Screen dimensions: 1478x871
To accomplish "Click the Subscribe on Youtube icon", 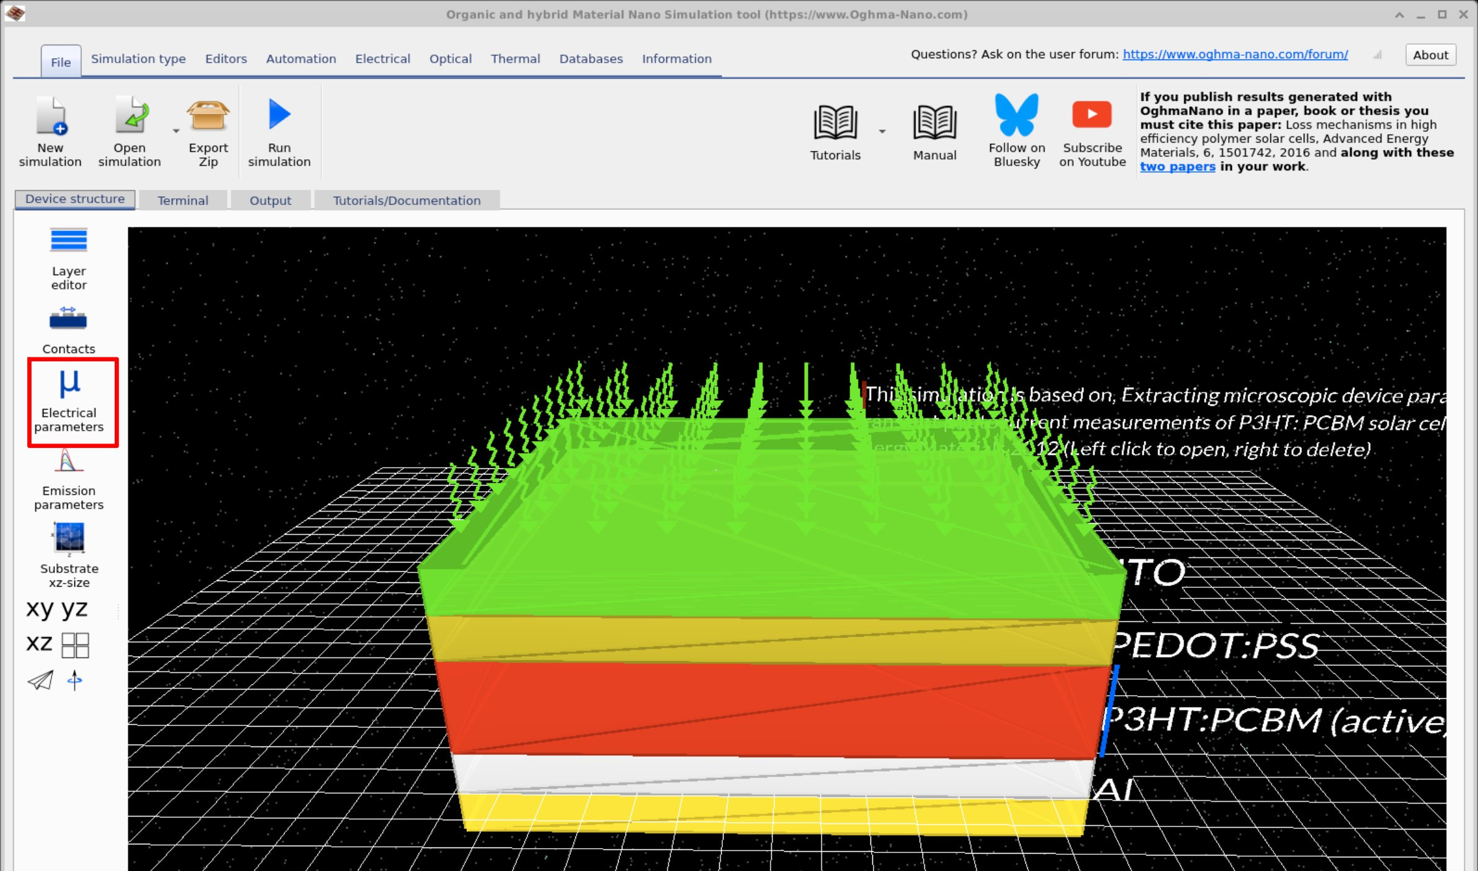I will point(1092,115).
